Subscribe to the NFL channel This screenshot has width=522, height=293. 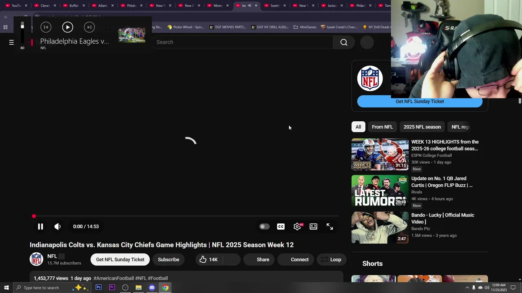pos(168,260)
